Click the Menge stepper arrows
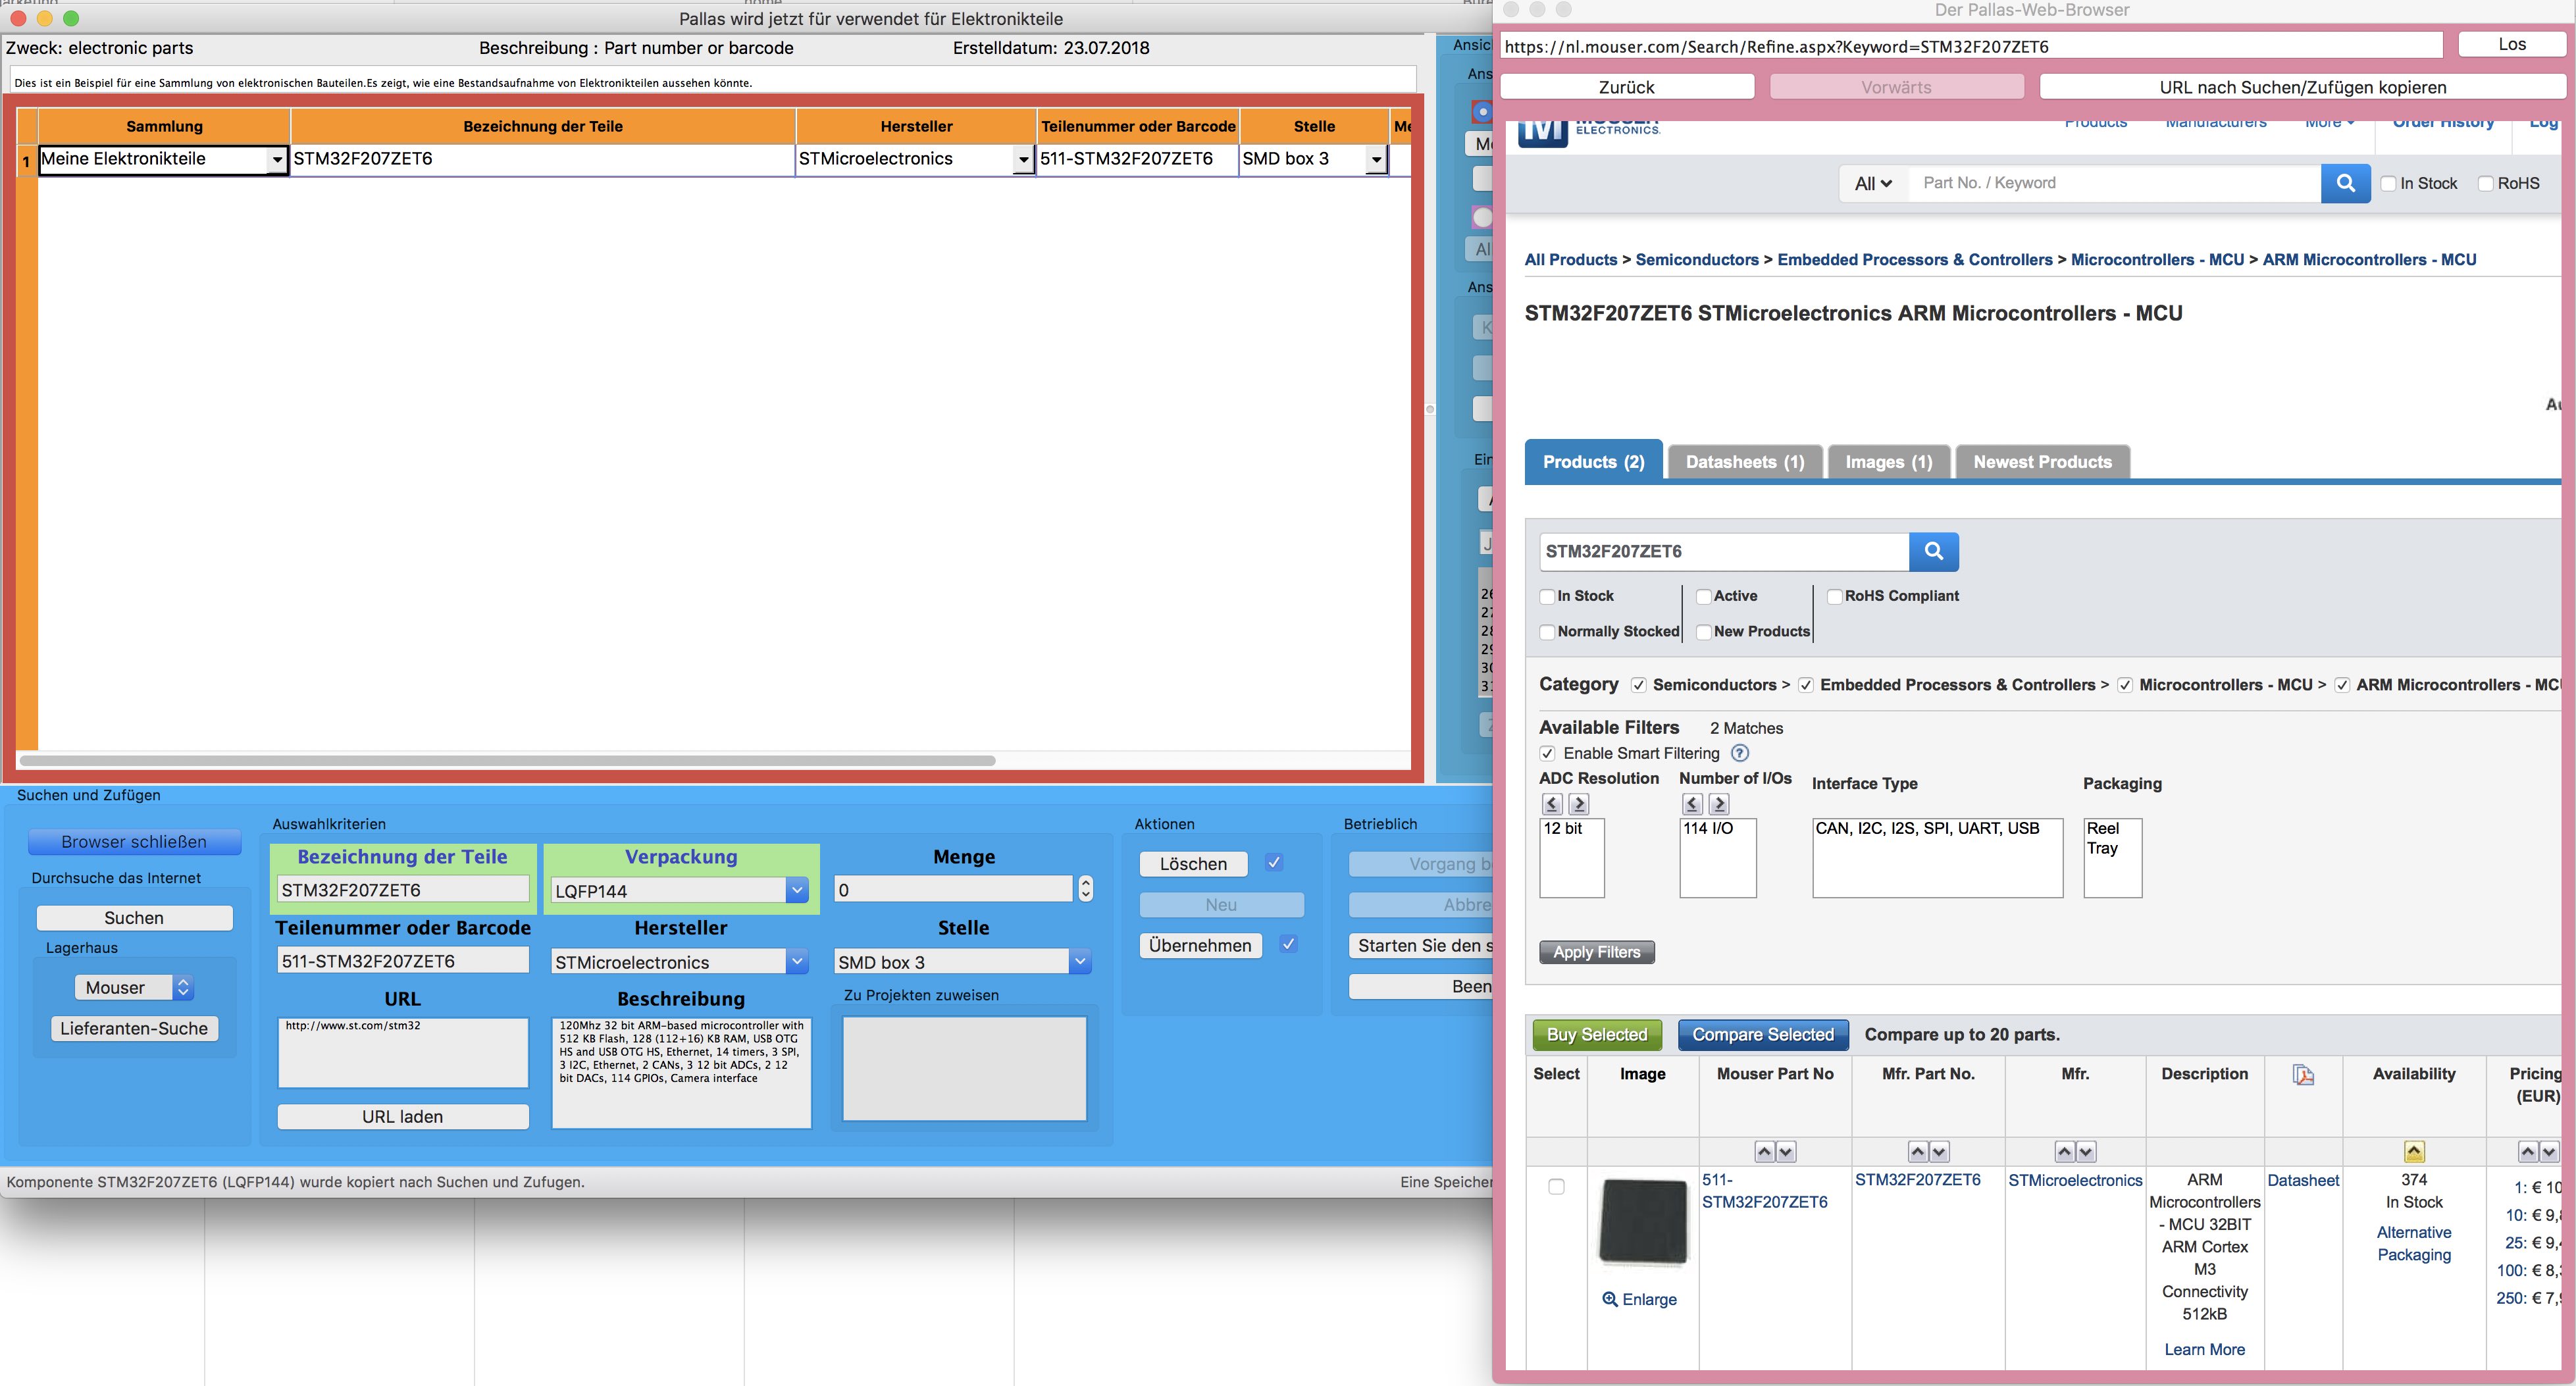This screenshot has height=1386, width=2576. tap(1086, 889)
